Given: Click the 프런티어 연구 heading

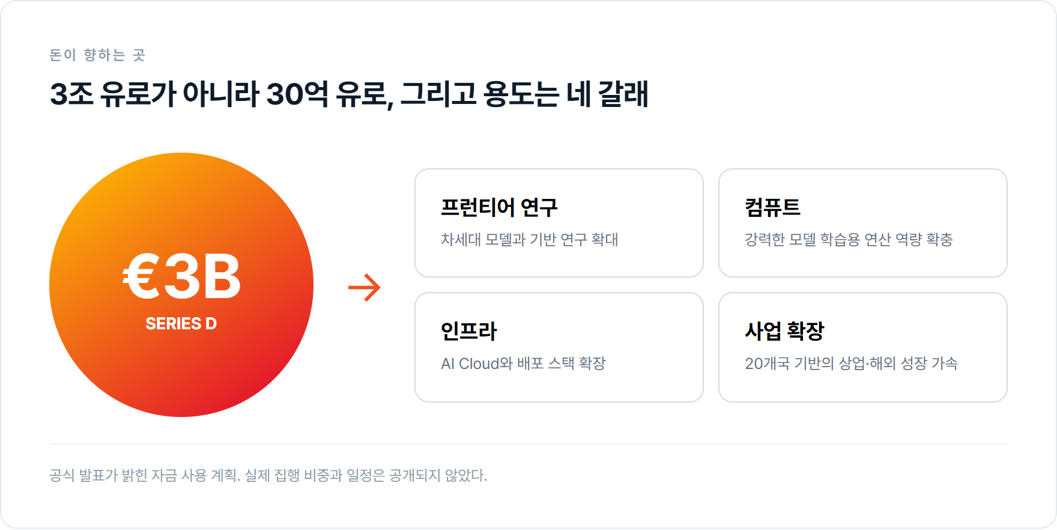Looking at the screenshot, I should (x=499, y=207).
